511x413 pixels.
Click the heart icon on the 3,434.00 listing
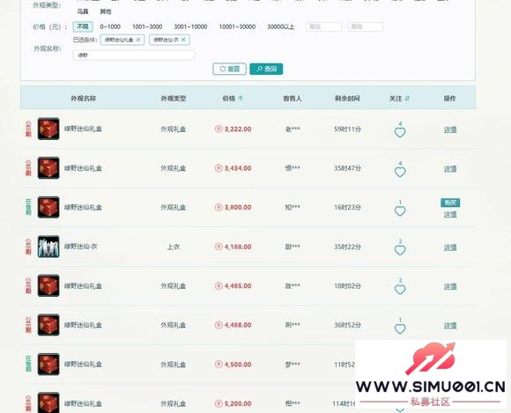click(x=400, y=172)
